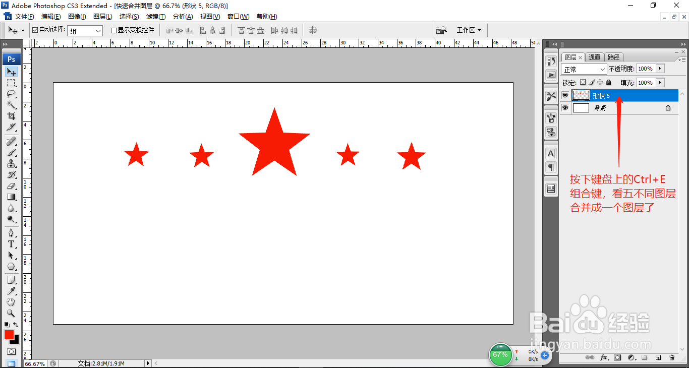
Task: Open the 填充 slider arrow
Action: 660,83
